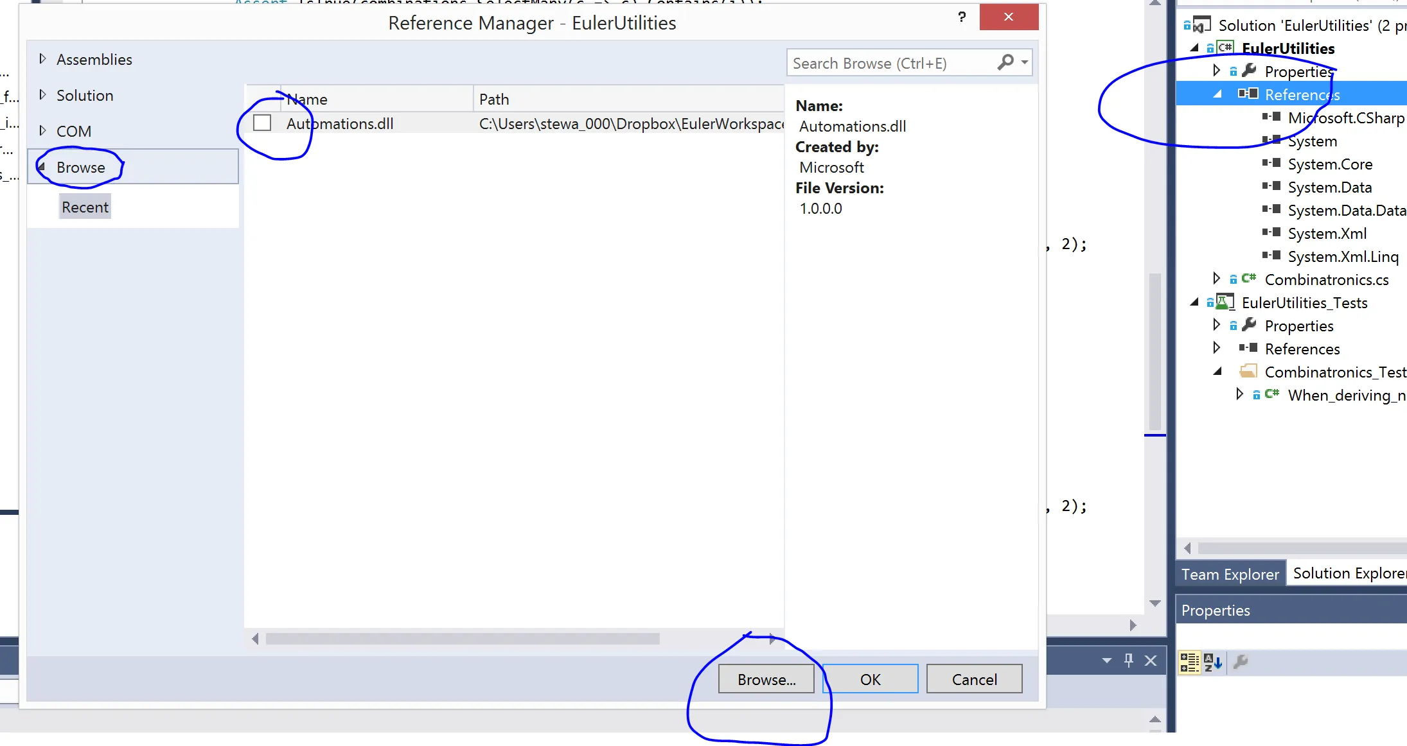The height and width of the screenshot is (746, 1407).
Task: Expand the COM category
Action: 42,130
